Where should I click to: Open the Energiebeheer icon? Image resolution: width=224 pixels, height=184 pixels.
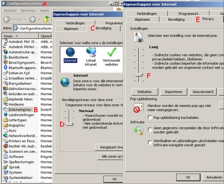point(6,83)
